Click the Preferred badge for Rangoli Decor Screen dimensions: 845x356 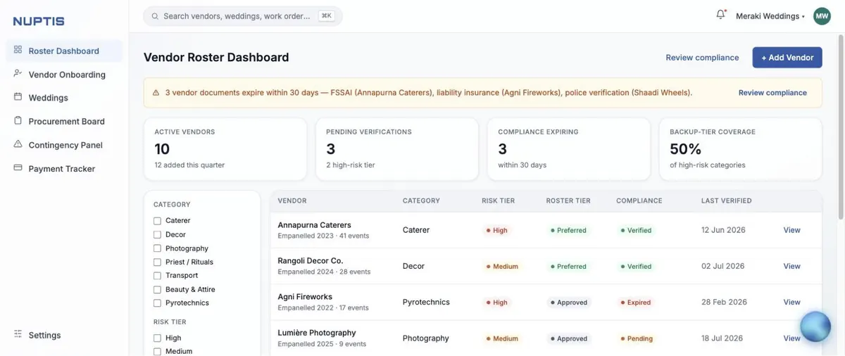(x=568, y=267)
